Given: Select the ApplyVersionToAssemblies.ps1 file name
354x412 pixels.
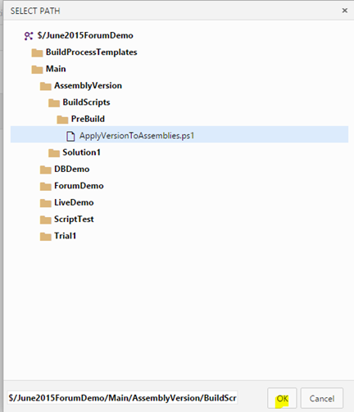Looking at the screenshot, I should [x=137, y=136].
